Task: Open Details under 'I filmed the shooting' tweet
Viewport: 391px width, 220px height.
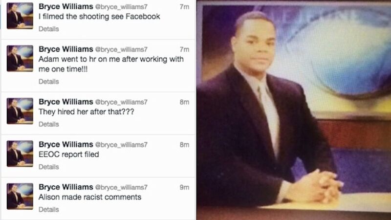Action: pos(48,29)
